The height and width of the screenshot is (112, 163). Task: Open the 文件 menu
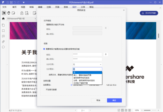point(4,7)
